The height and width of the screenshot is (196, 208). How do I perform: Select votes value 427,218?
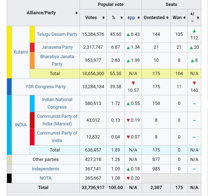(x=93, y=159)
